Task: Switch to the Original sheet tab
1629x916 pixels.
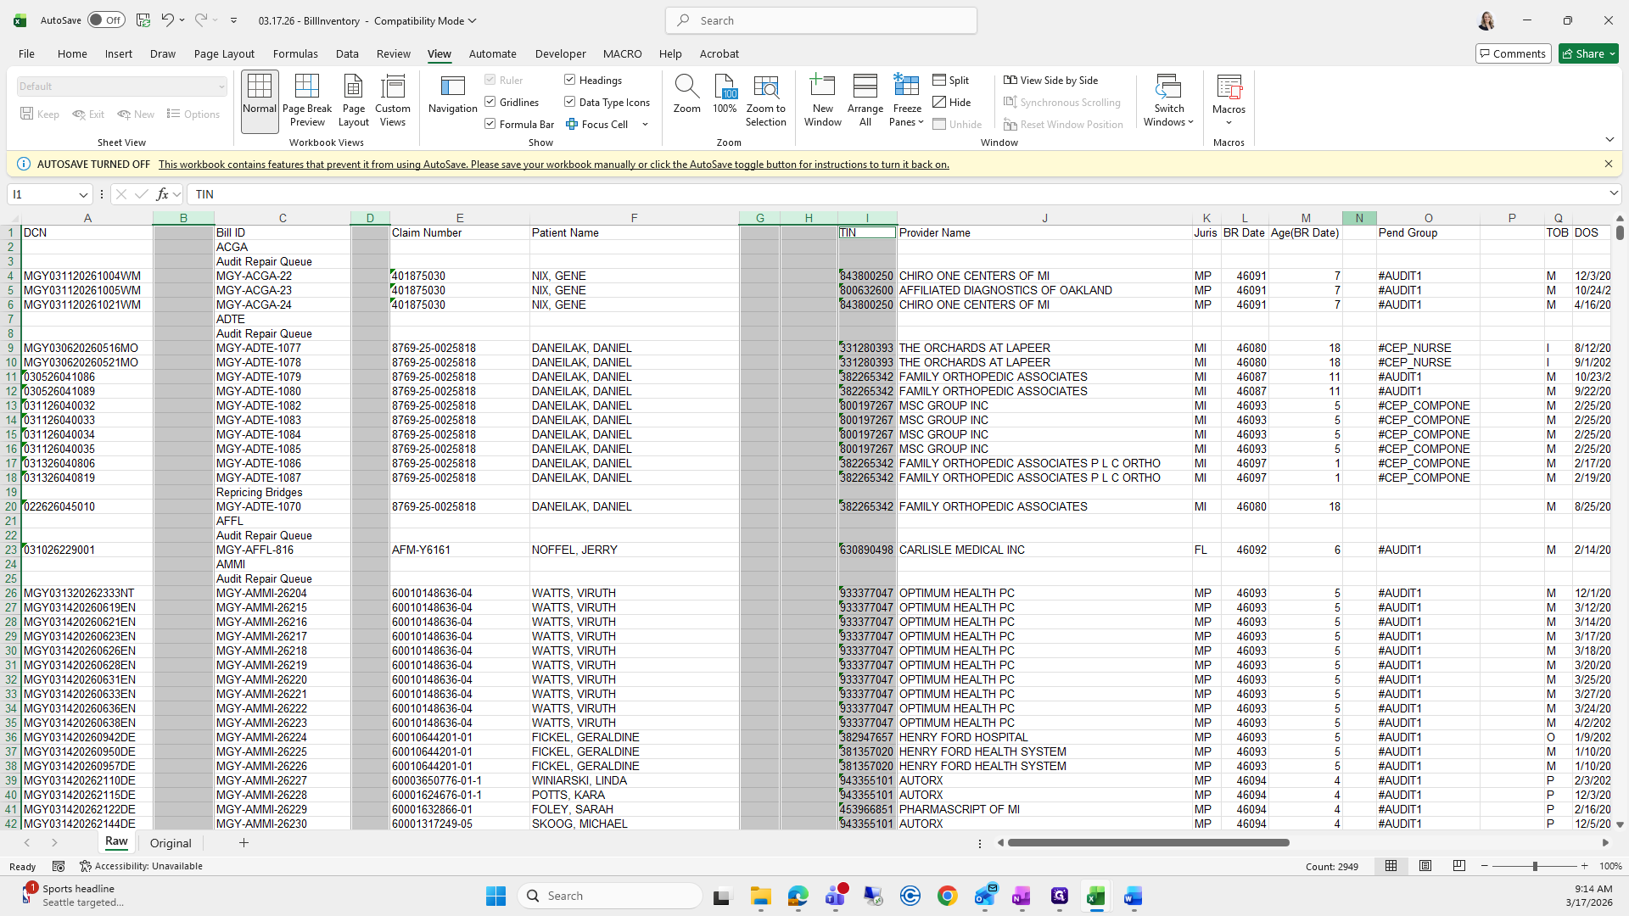Action: (x=171, y=843)
